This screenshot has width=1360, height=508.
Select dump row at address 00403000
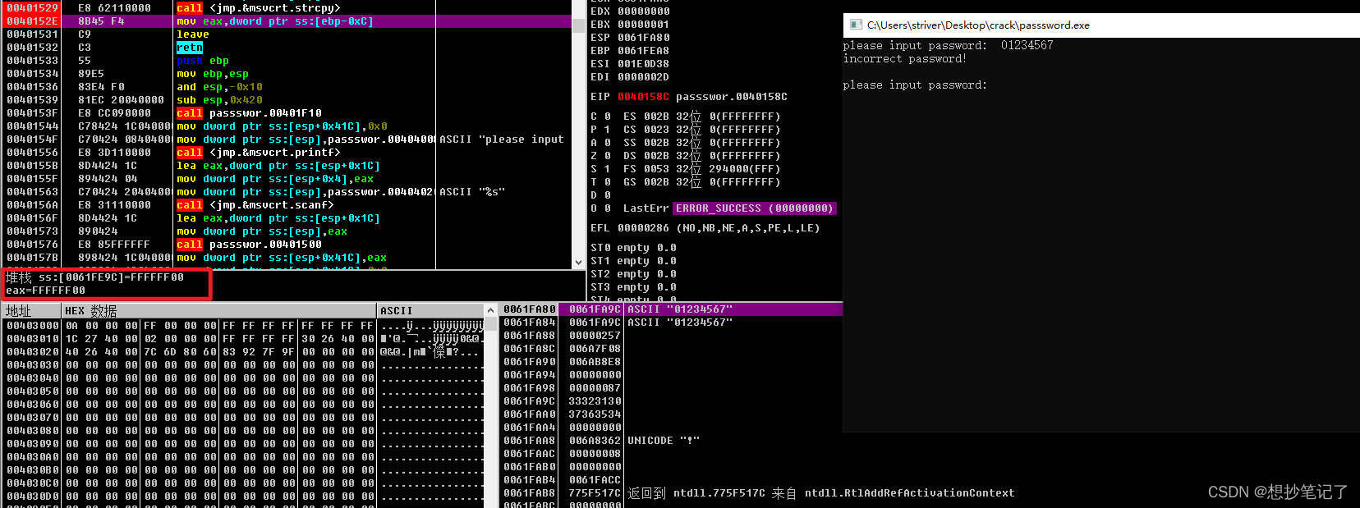pyautogui.click(x=244, y=326)
